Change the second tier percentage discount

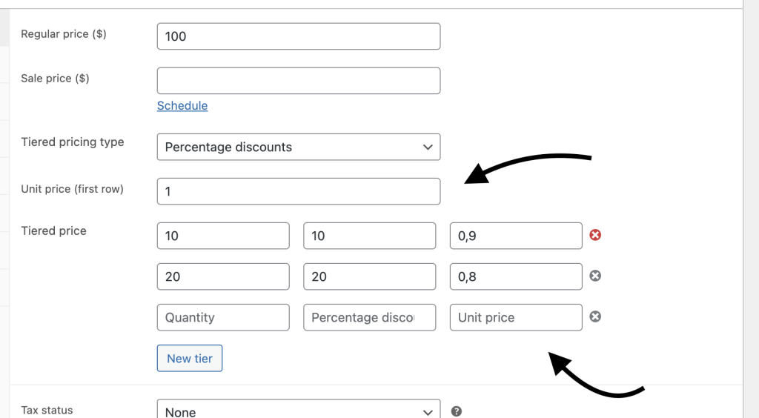click(x=369, y=276)
